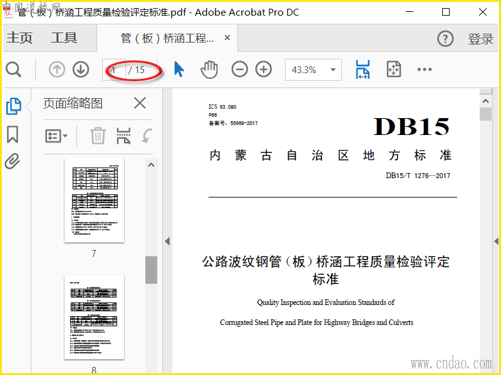Switch to 工具 tab
Image resolution: width=501 pixels, height=375 pixels.
click(x=64, y=37)
